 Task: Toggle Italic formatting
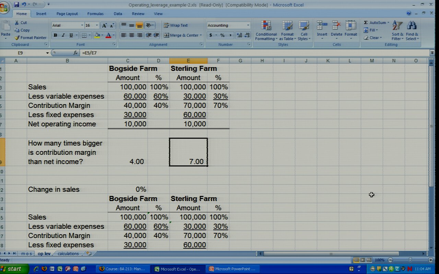click(x=63, y=35)
